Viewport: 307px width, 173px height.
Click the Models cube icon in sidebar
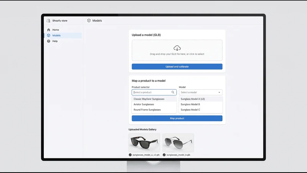49,35
